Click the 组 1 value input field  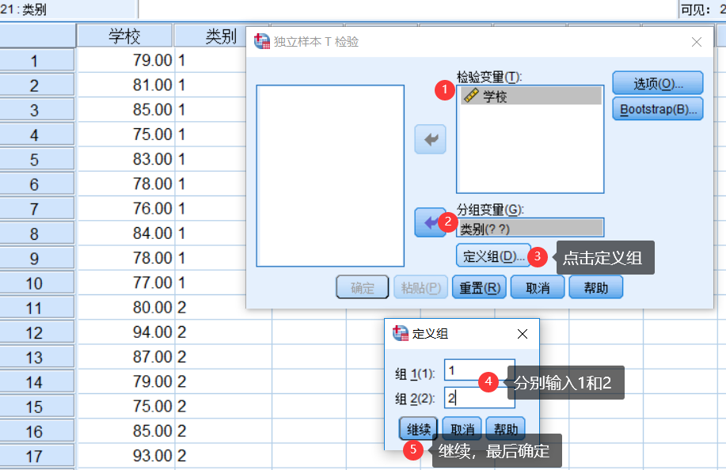[479, 370]
